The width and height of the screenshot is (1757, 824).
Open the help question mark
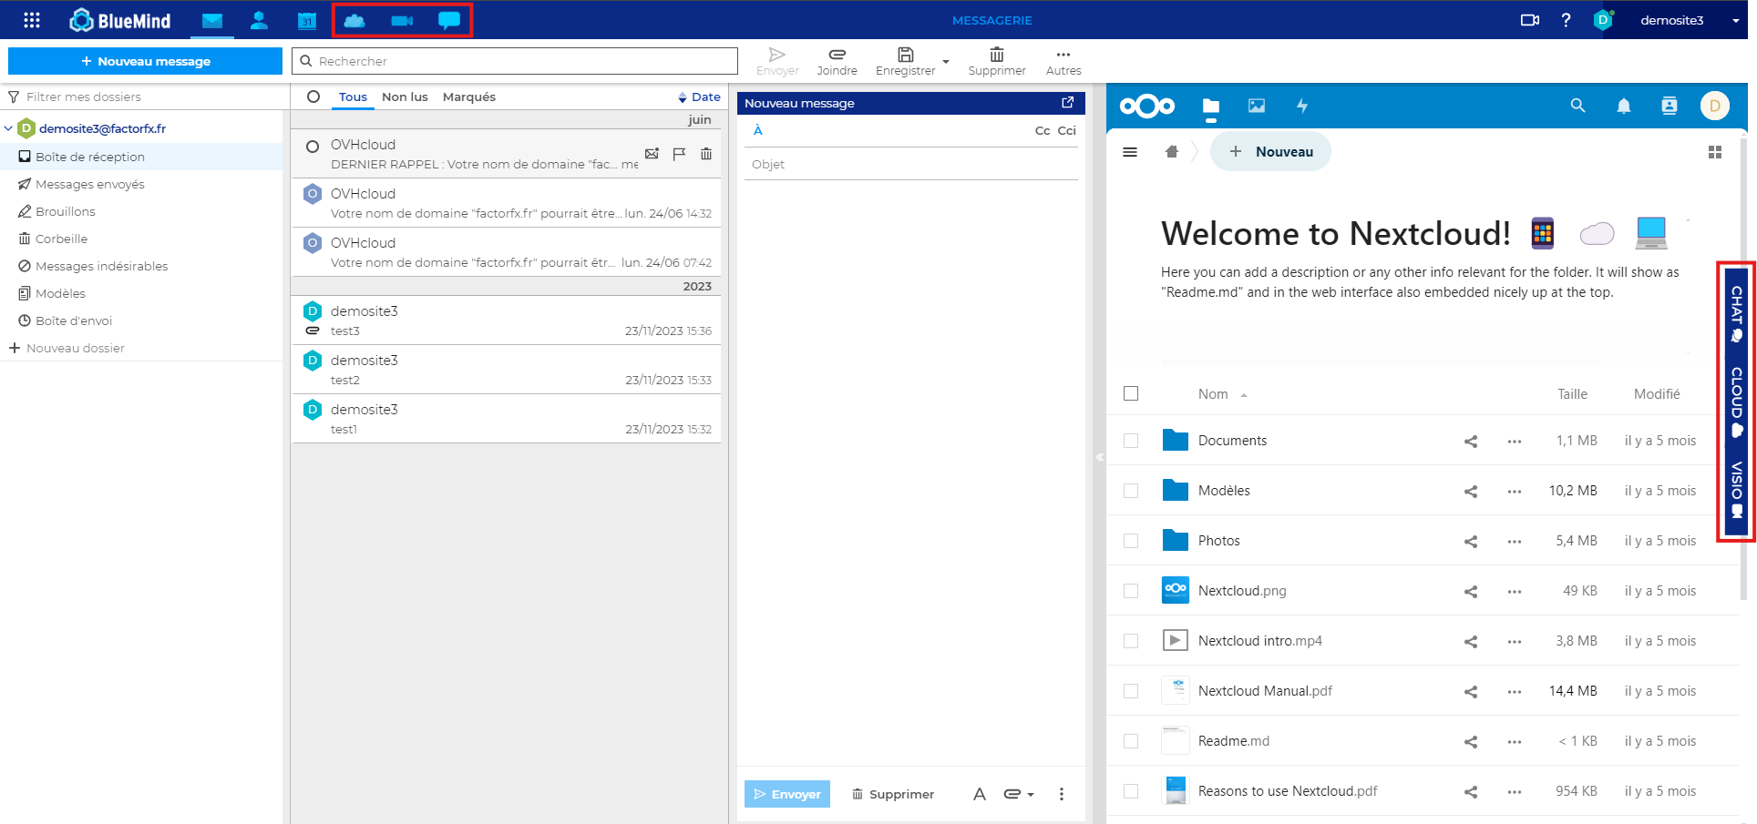pyautogui.click(x=1566, y=20)
